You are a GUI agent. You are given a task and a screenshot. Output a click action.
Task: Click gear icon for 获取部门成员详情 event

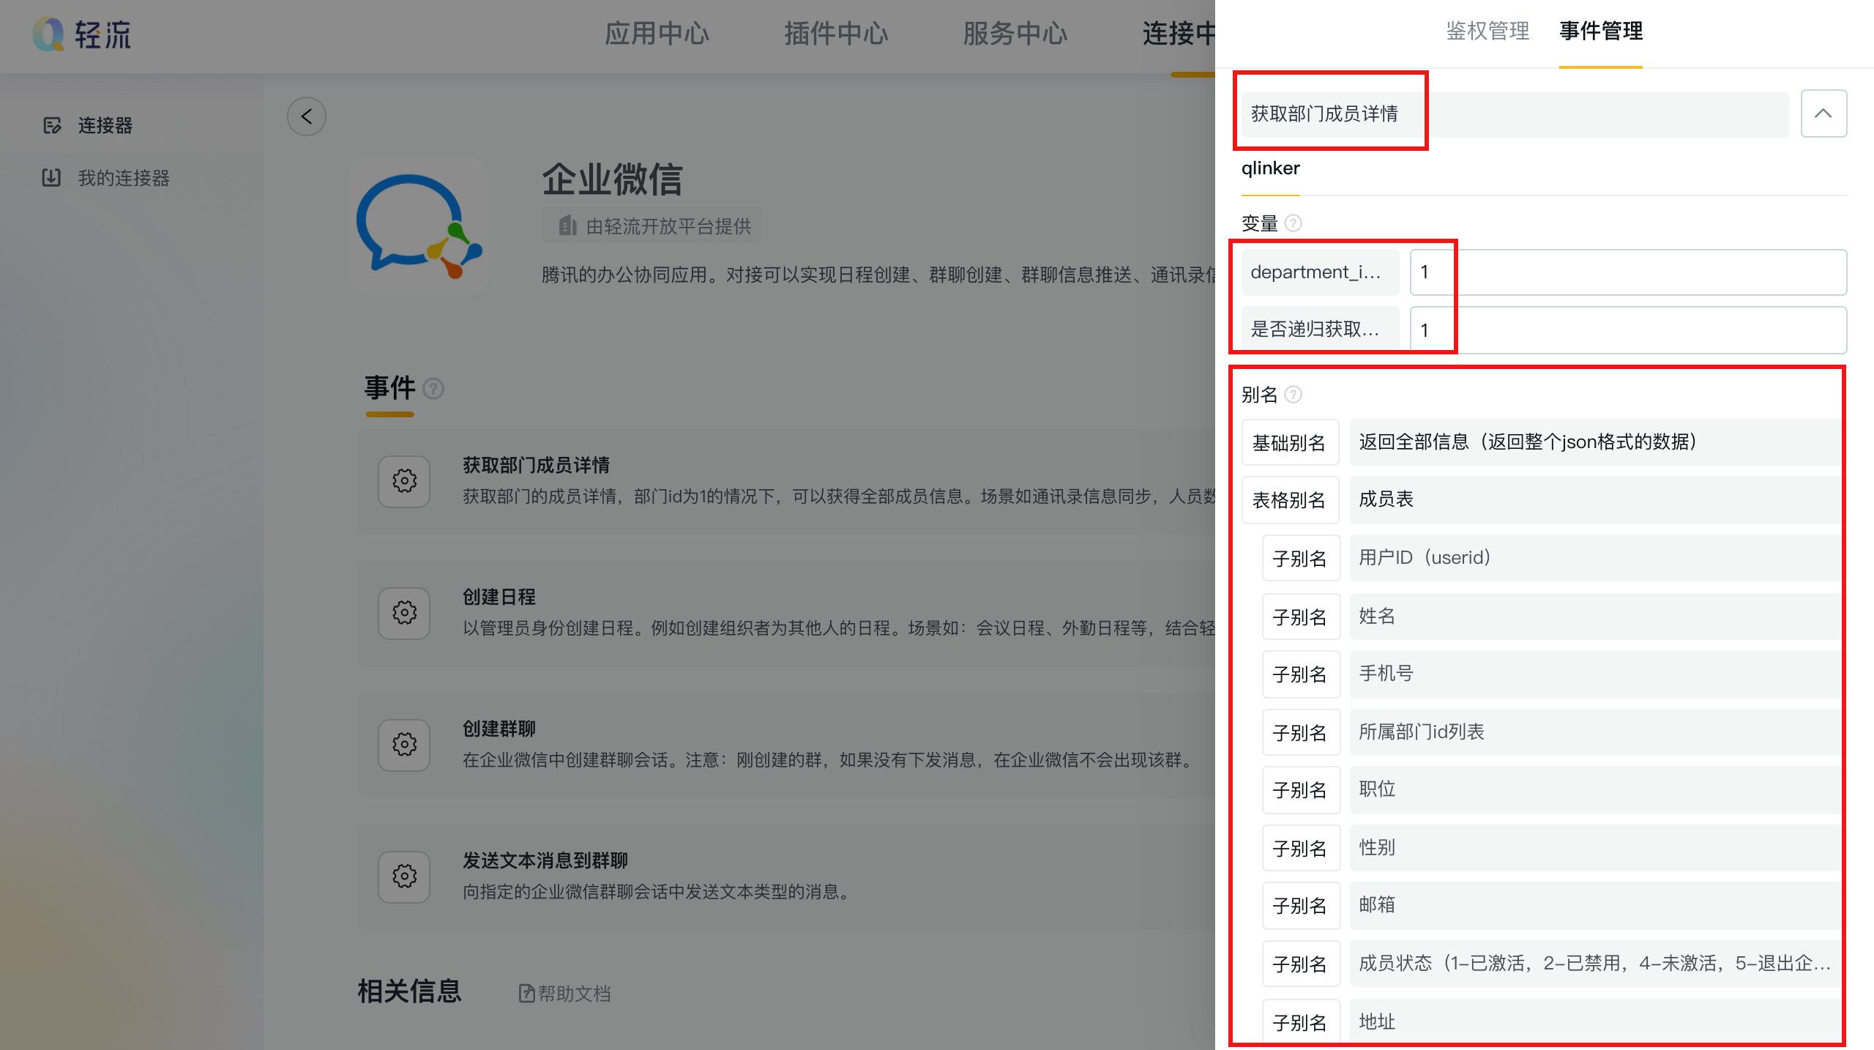404,481
